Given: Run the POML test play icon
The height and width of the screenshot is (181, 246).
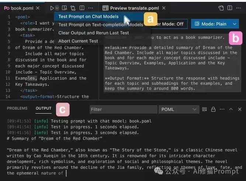Looking at the screenshot, I should point(52,8).
